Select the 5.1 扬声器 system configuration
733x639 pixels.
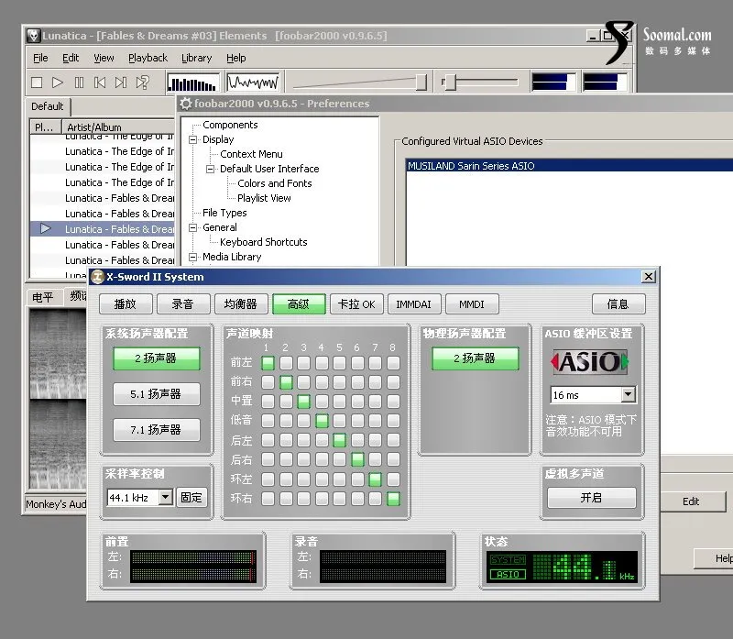(x=156, y=394)
